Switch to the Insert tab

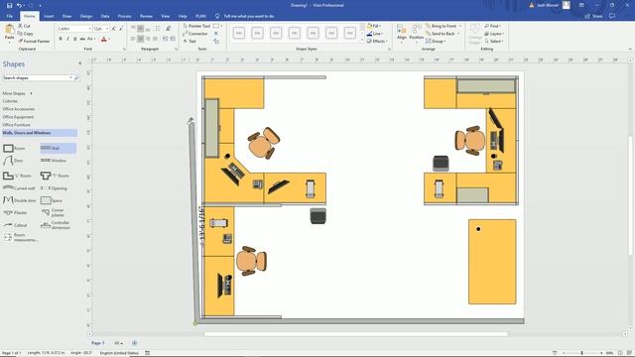click(x=49, y=16)
